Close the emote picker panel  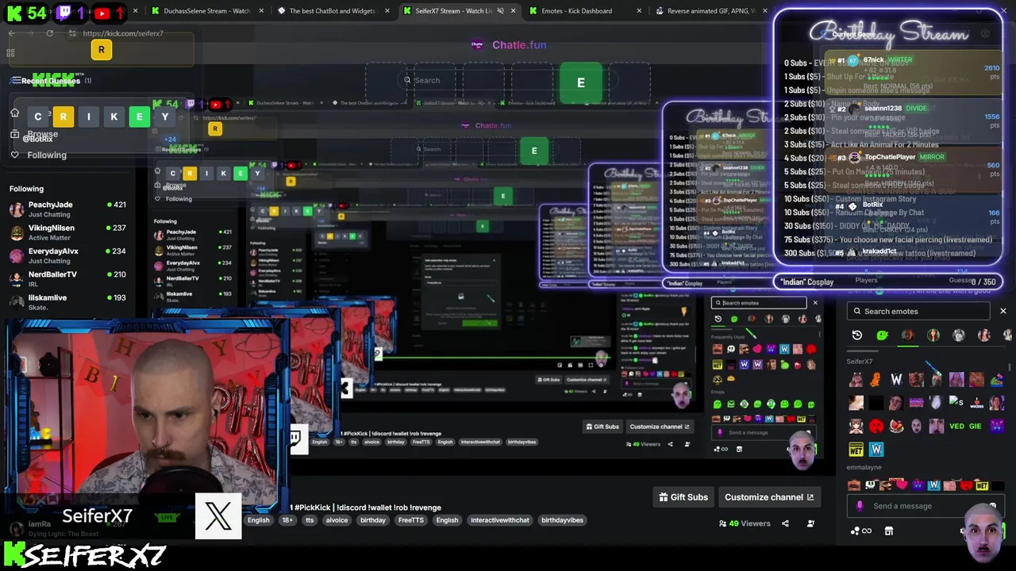click(x=1003, y=311)
